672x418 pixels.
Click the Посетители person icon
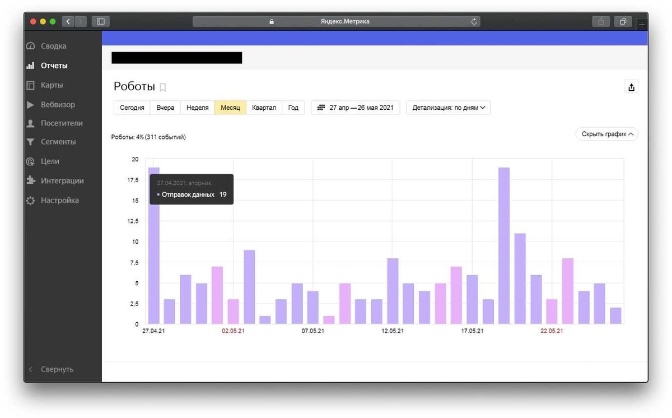[31, 123]
